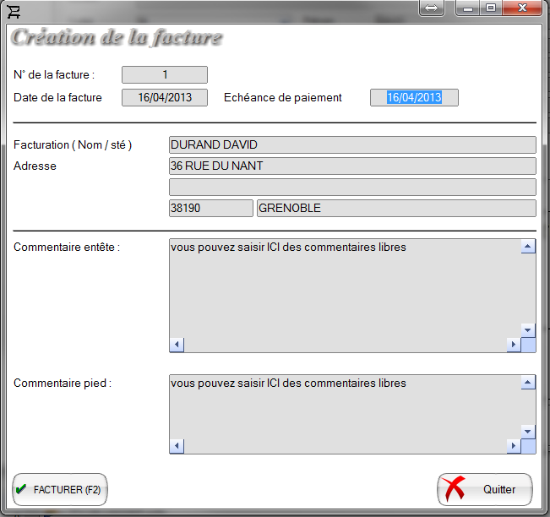
Task: Maximize the invoice creation window
Action: (490, 8)
